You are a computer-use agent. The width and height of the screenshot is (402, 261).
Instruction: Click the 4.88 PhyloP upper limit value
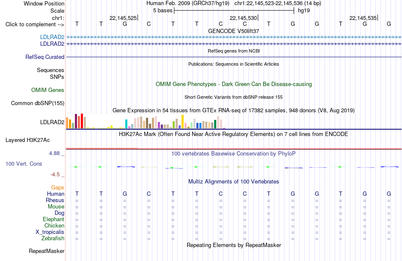pos(54,153)
